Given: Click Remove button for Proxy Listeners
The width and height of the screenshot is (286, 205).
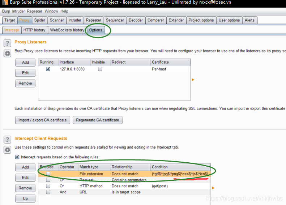Looking at the screenshot, I should 25,84.
